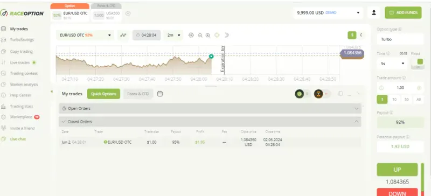Viewport: 431px width, 196px height.
Task: Click the red DOWN trade button
Action: (397, 192)
